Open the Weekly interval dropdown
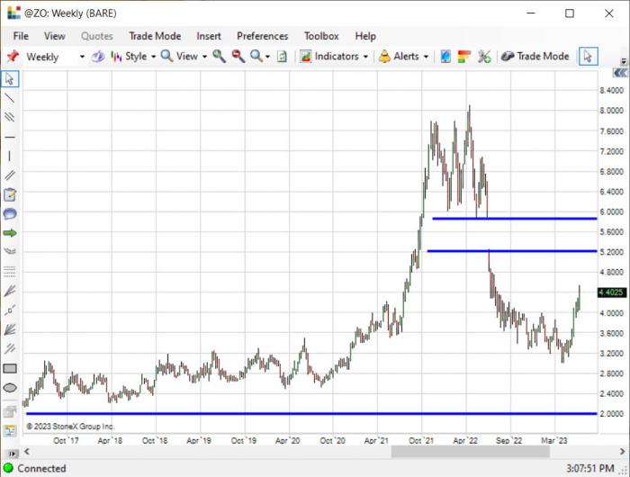630x477 pixels. coord(82,57)
